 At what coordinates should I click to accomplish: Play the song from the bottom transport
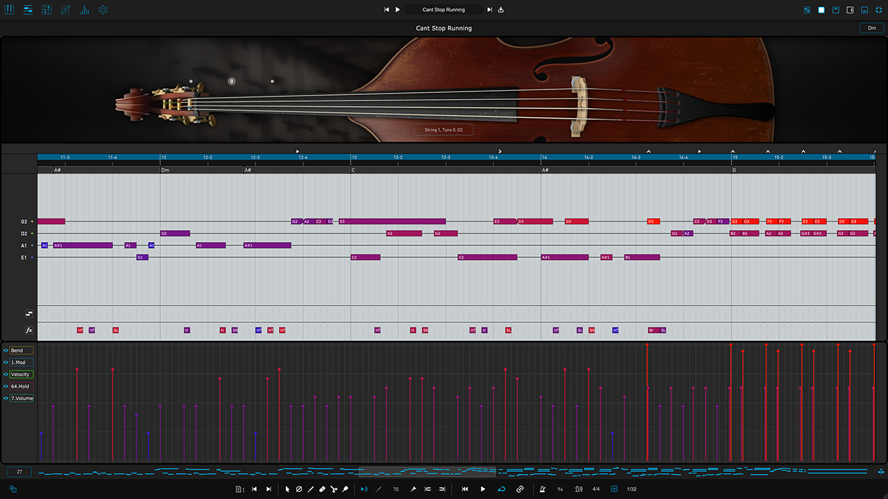483,489
